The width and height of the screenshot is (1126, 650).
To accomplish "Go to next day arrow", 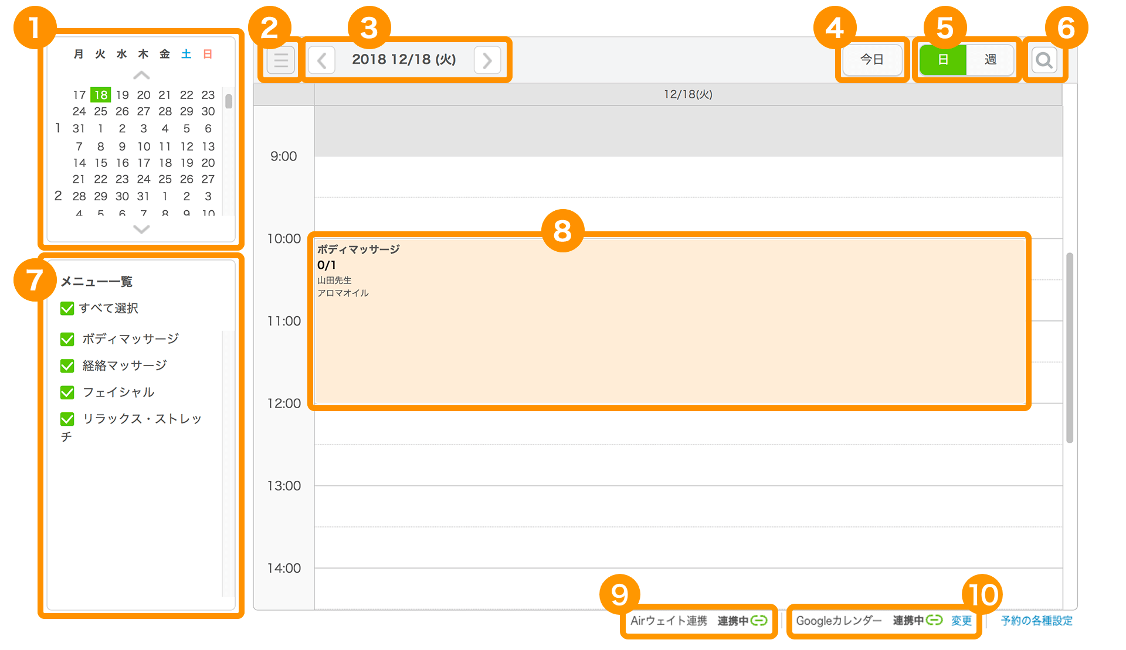I will [x=487, y=60].
